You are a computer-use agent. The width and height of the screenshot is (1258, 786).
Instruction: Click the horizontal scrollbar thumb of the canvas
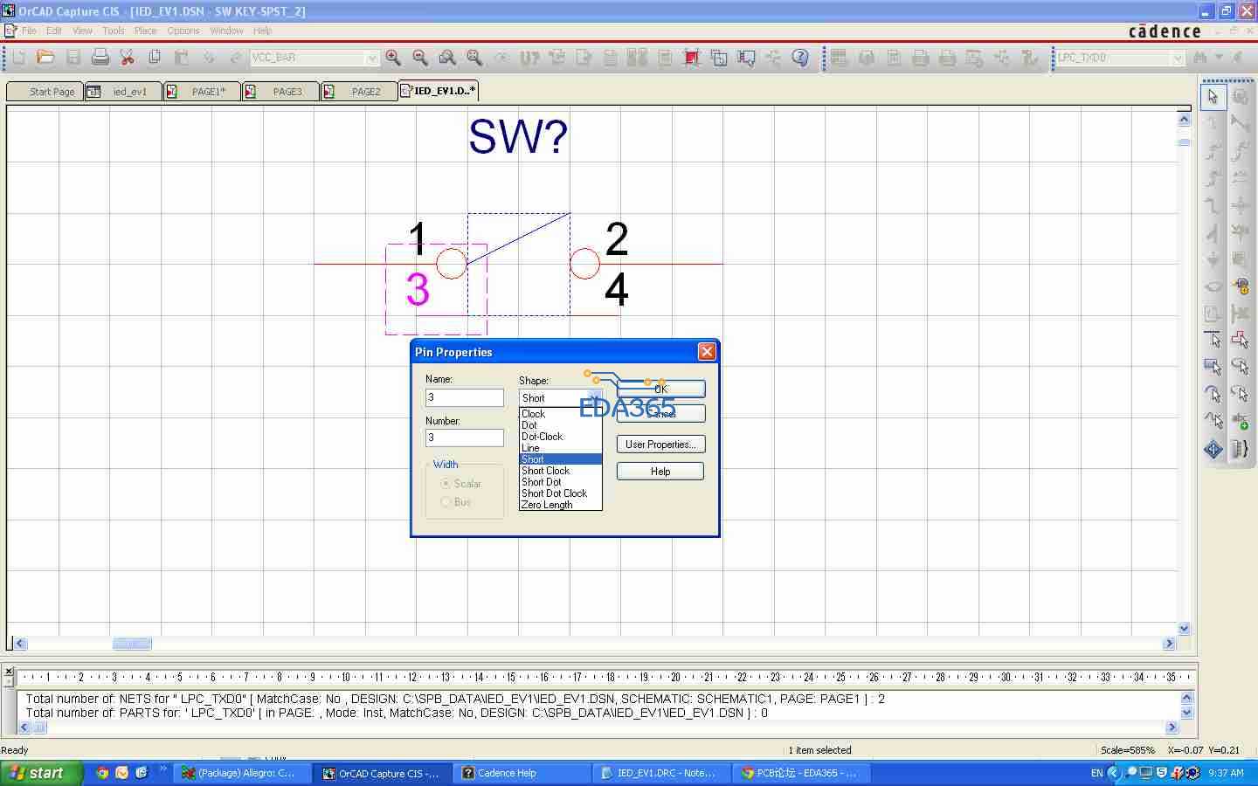132,644
